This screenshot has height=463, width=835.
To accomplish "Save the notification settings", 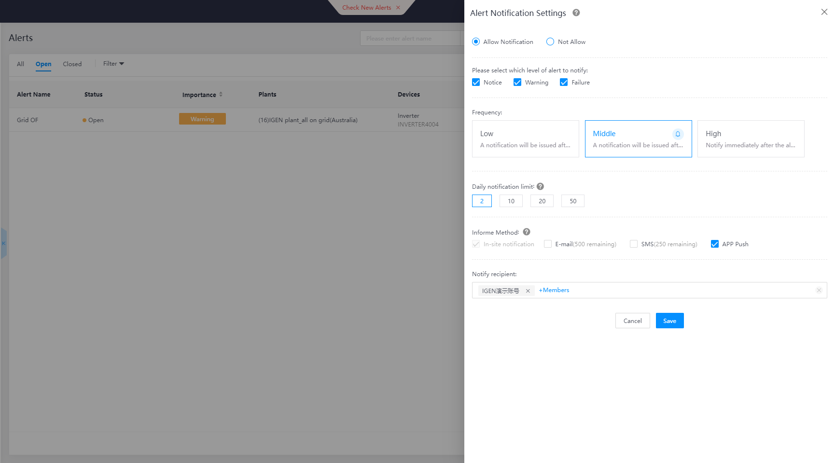I will [x=669, y=321].
